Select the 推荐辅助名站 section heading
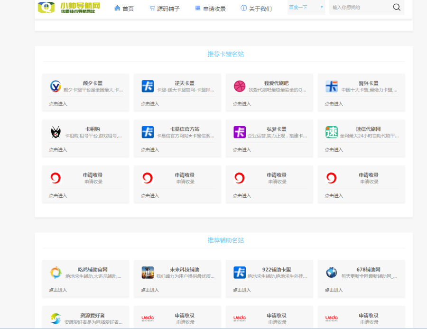This screenshot has height=329, width=427. tap(225, 240)
